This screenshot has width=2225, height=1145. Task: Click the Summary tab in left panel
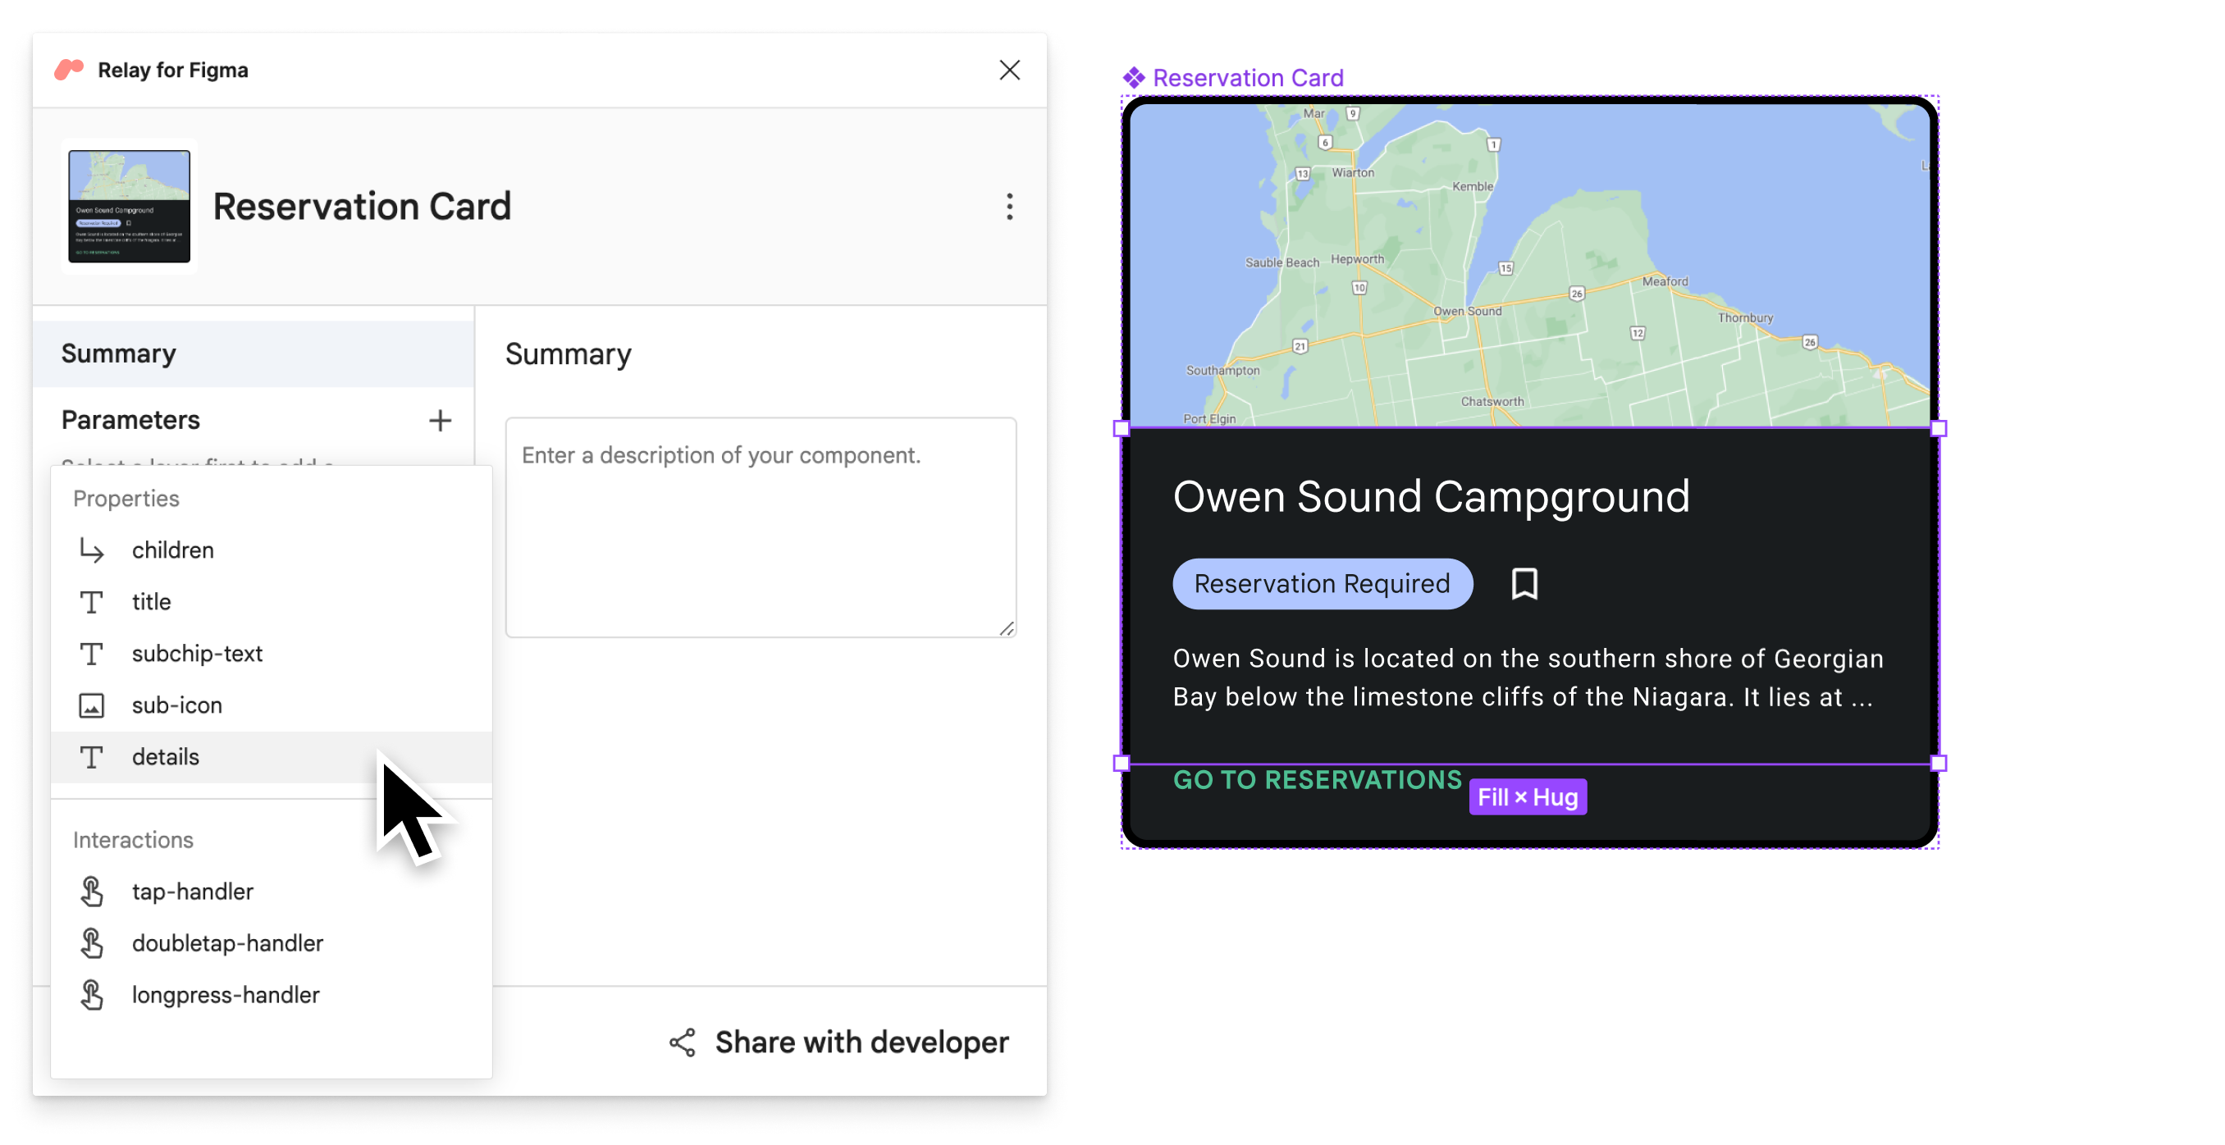[x=118, y=354]
